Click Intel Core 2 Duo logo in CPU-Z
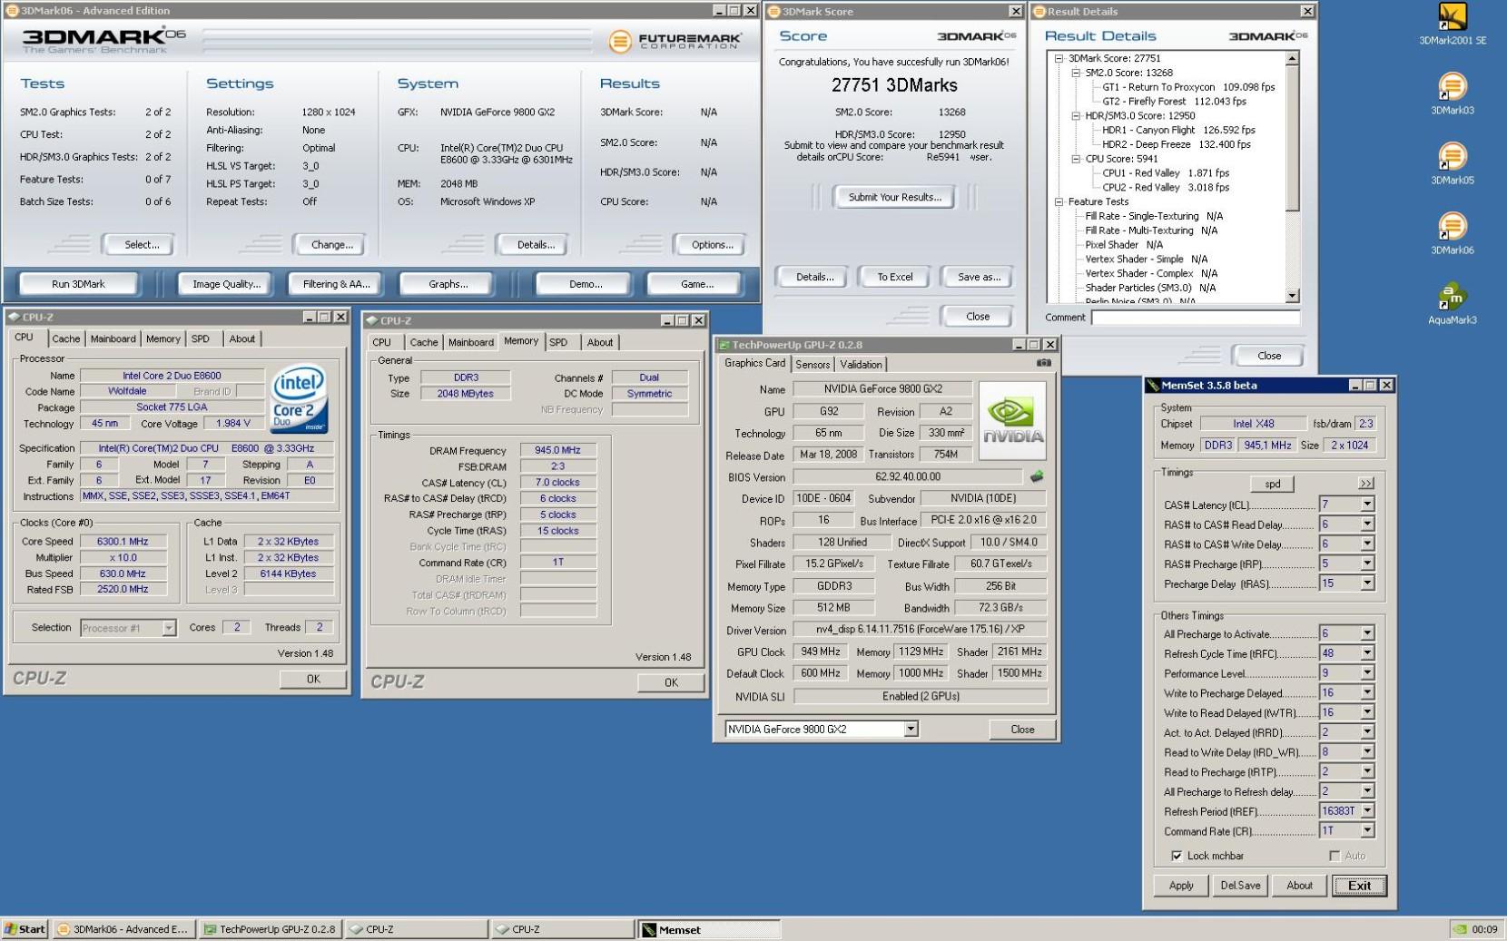The image size is (1507, 941). click(300, 399)
